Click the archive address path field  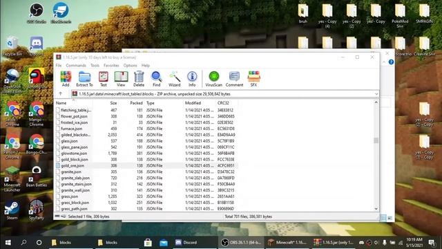tap(225, 94)
